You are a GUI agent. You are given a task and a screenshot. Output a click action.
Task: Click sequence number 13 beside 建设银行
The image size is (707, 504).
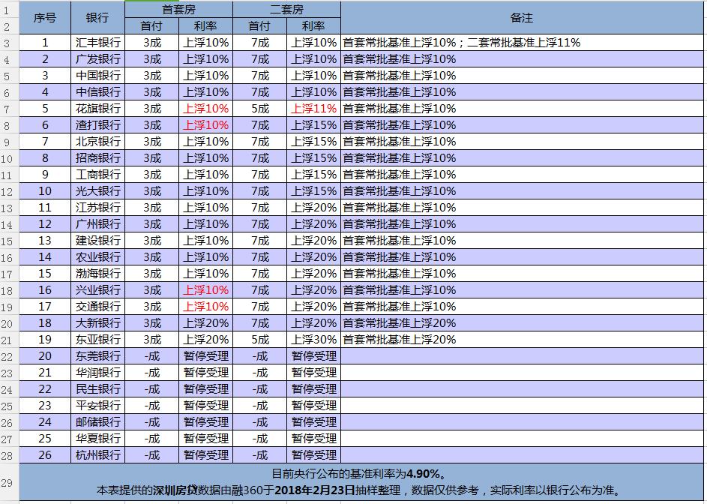45,241
